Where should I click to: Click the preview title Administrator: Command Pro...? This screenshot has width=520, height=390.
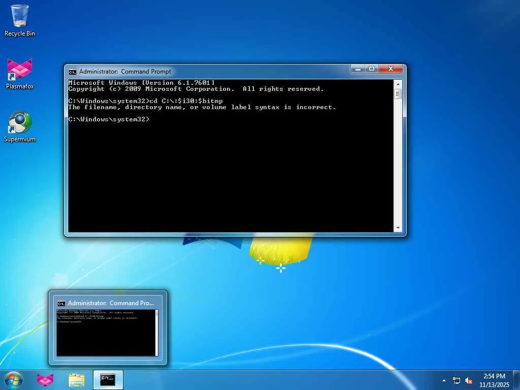(111, 303)
